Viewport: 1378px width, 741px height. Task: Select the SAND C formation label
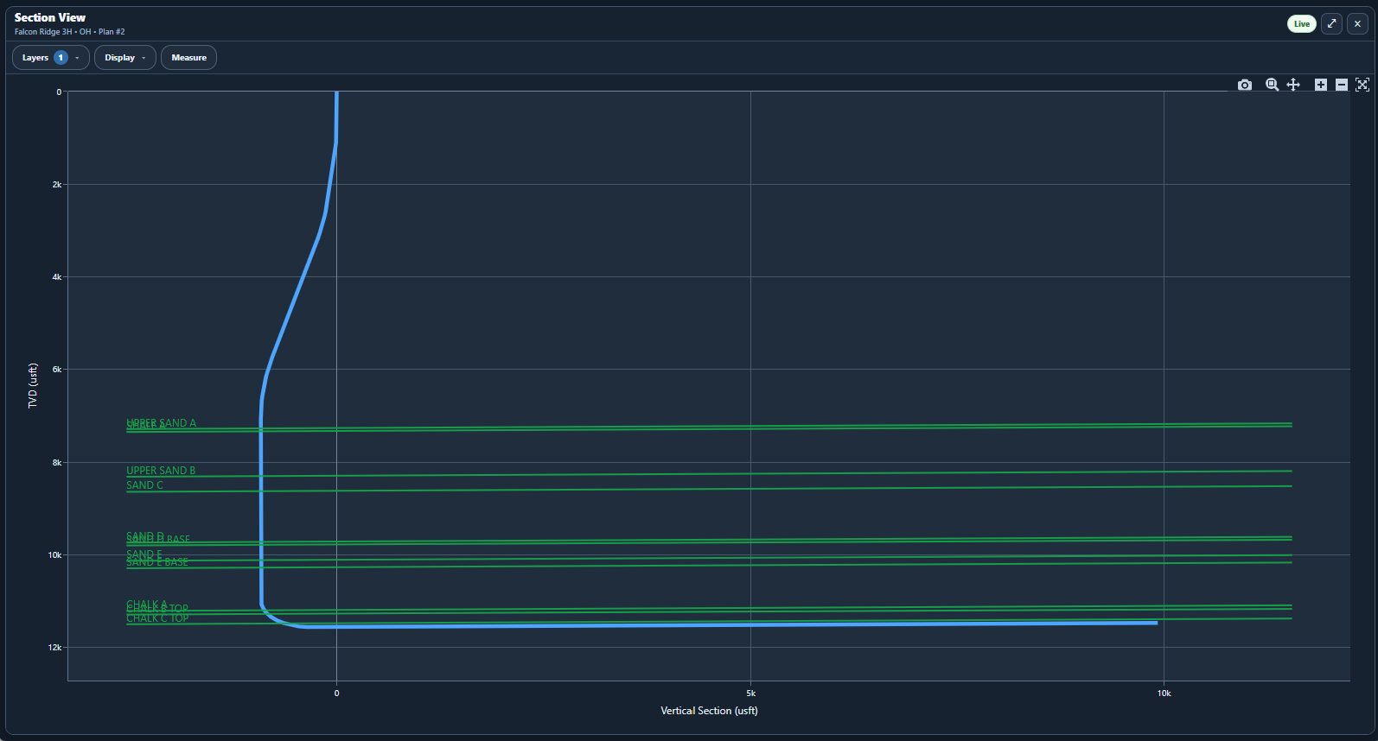pos(144,485)
